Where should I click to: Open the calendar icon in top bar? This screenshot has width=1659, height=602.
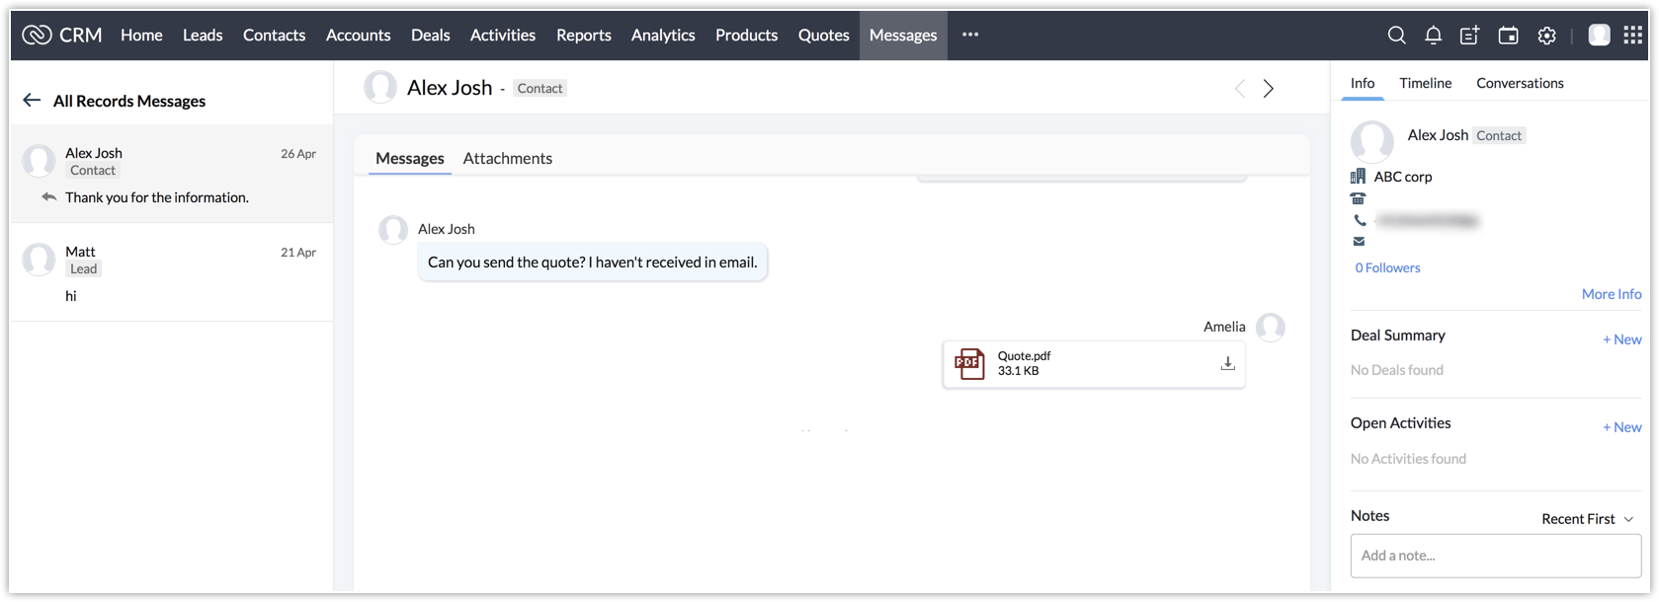tap(1508, 36)
